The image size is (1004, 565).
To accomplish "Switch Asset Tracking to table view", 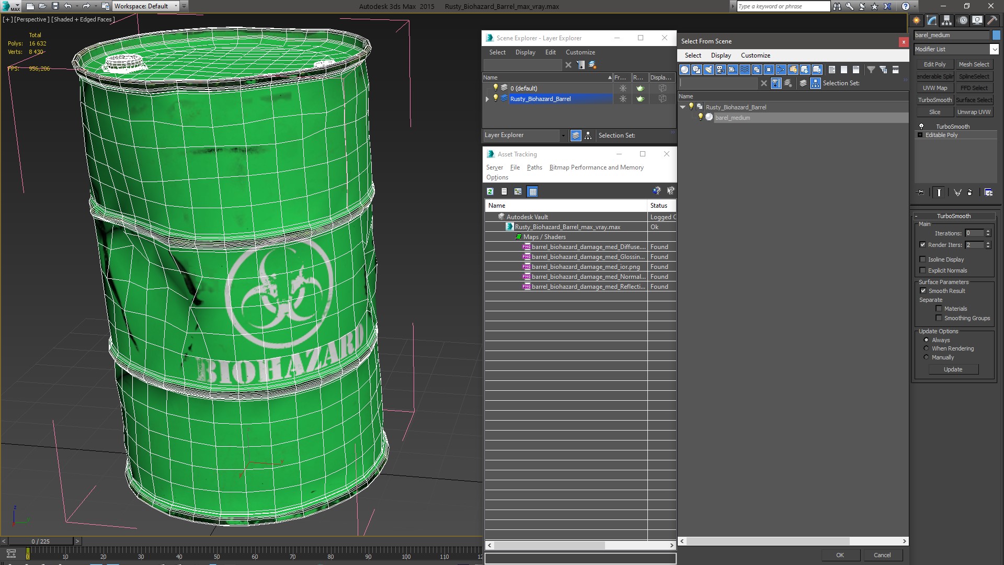I will click(532, 191).
